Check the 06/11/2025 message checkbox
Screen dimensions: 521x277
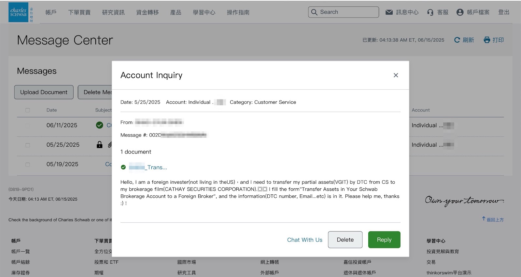click(x=28, y=125)
